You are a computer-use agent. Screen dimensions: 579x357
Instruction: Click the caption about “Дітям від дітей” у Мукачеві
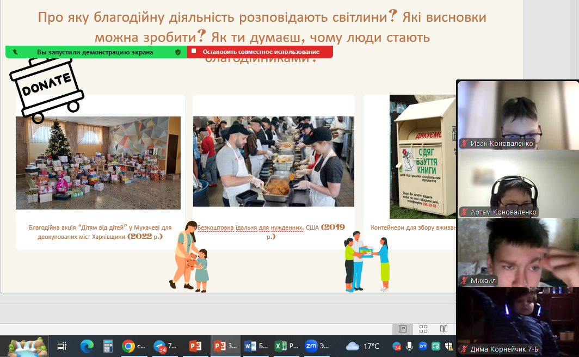click(100, 232)
